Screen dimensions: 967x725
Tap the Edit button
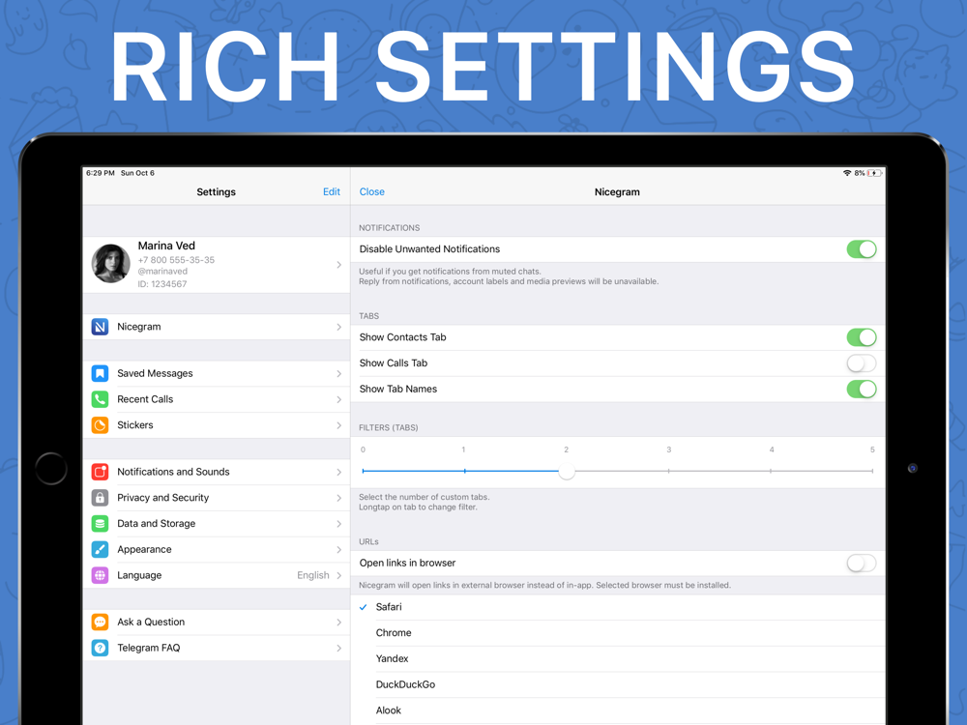click(x=331, y=191)
